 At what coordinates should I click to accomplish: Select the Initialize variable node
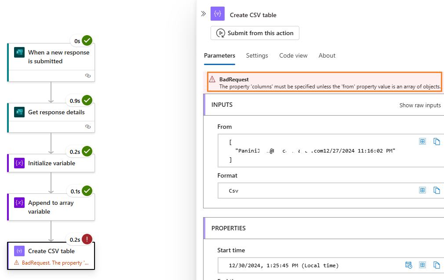coord(51,163)
